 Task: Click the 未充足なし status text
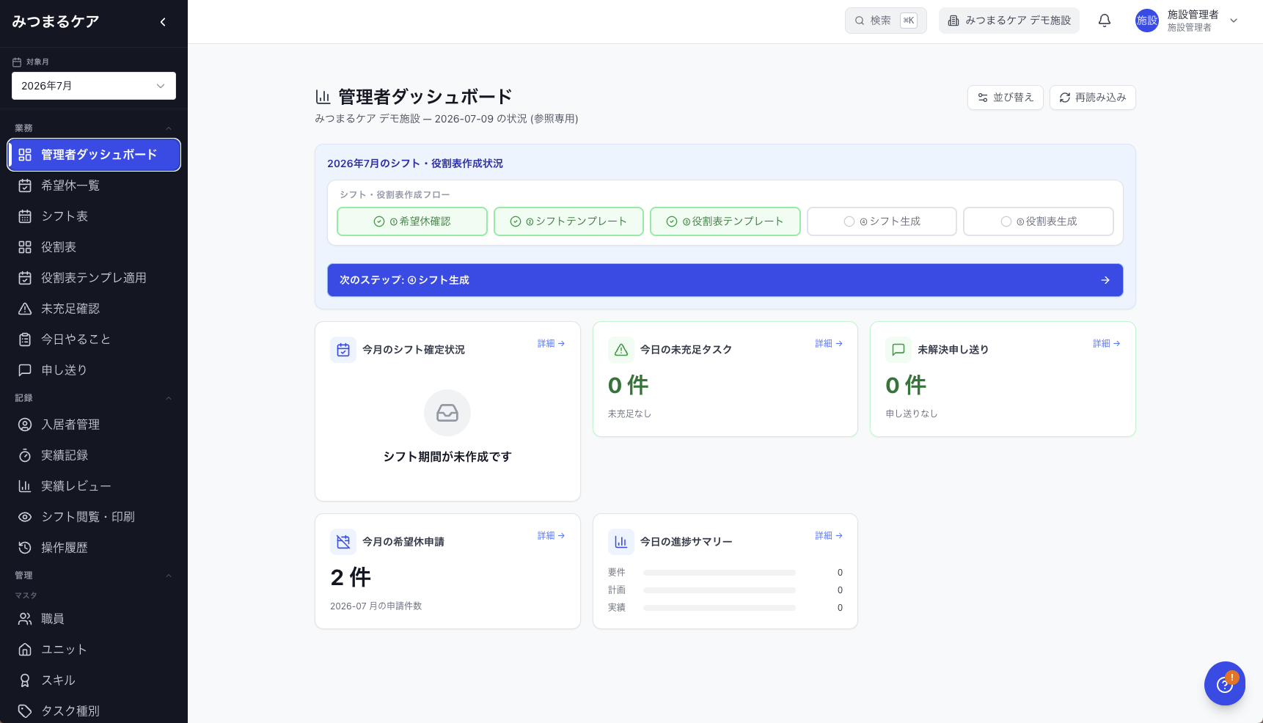(x=629, y=414)
